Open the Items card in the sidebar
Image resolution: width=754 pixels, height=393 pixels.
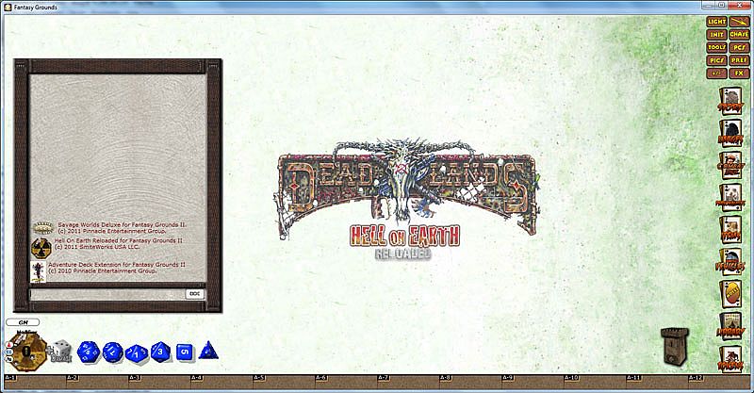click(x=730, y=229)
